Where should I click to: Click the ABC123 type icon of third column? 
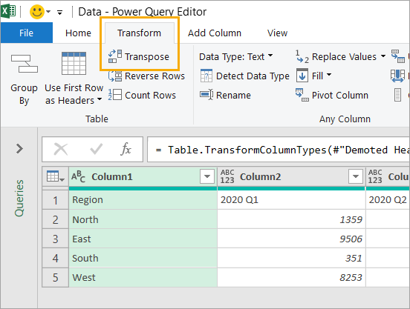point(375,176)
